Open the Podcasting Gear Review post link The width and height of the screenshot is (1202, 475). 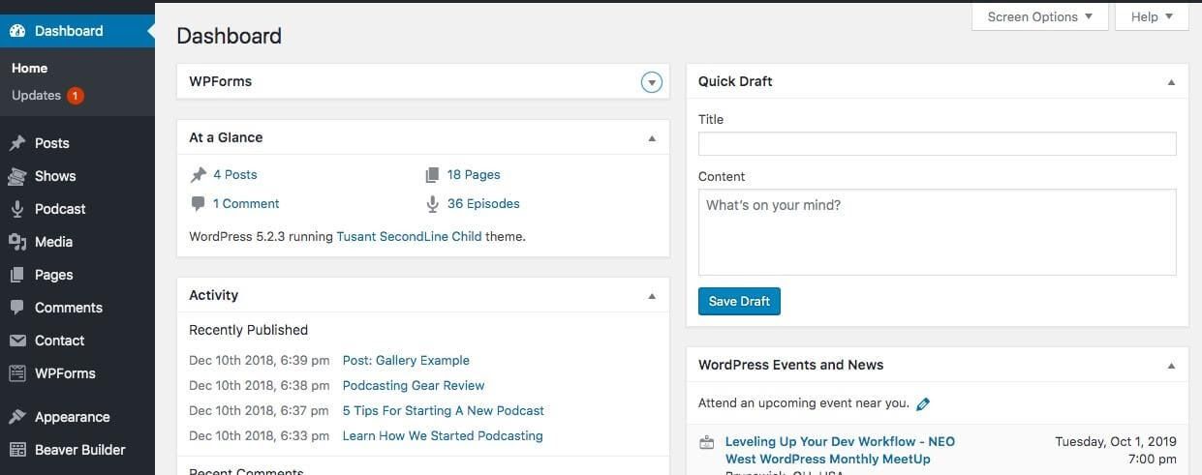(x=413, y=385)
